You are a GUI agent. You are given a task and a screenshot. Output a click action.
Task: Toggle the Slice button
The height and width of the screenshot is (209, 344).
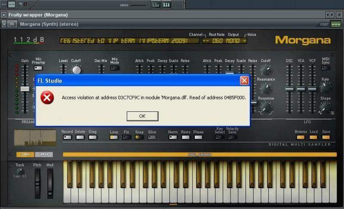(x=152, y=137)
